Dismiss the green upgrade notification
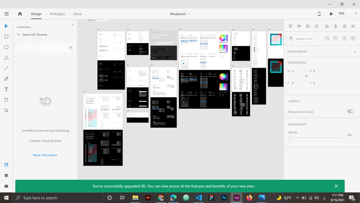The image size is (360, 203). [336, 186]
